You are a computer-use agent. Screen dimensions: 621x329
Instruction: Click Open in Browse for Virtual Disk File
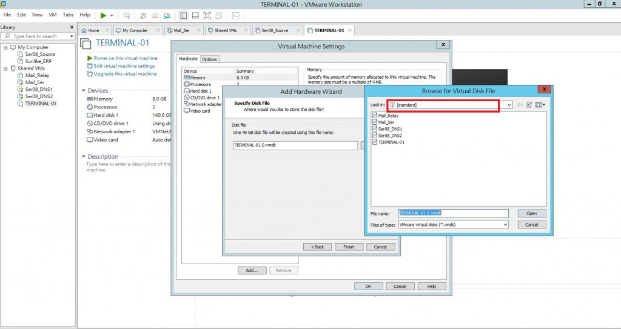tap(531, 213)
